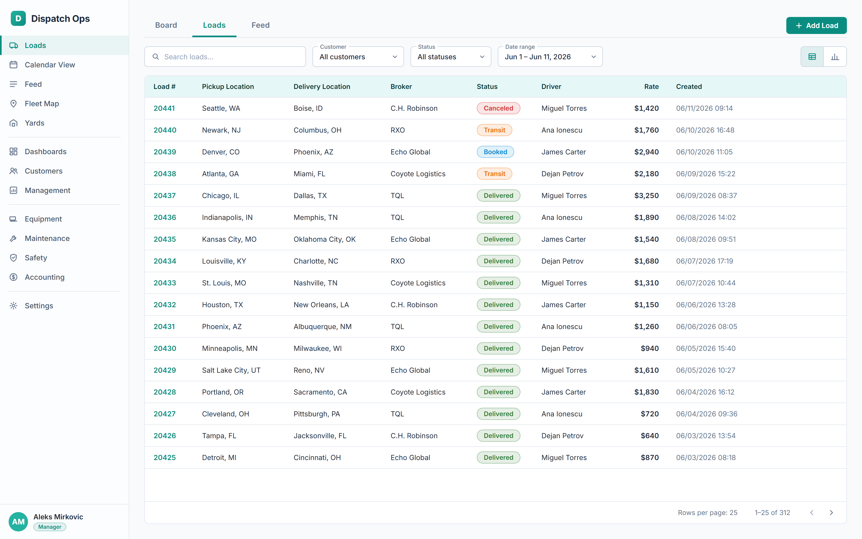Sort by Driver column header
Screen dimensions: 862x539
tap(551, 87)
